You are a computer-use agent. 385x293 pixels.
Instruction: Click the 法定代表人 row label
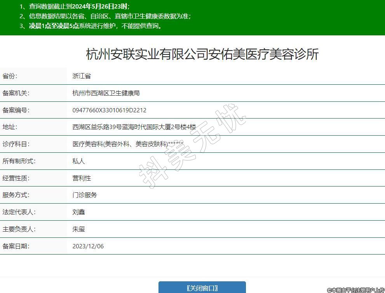tap(19, 212)
